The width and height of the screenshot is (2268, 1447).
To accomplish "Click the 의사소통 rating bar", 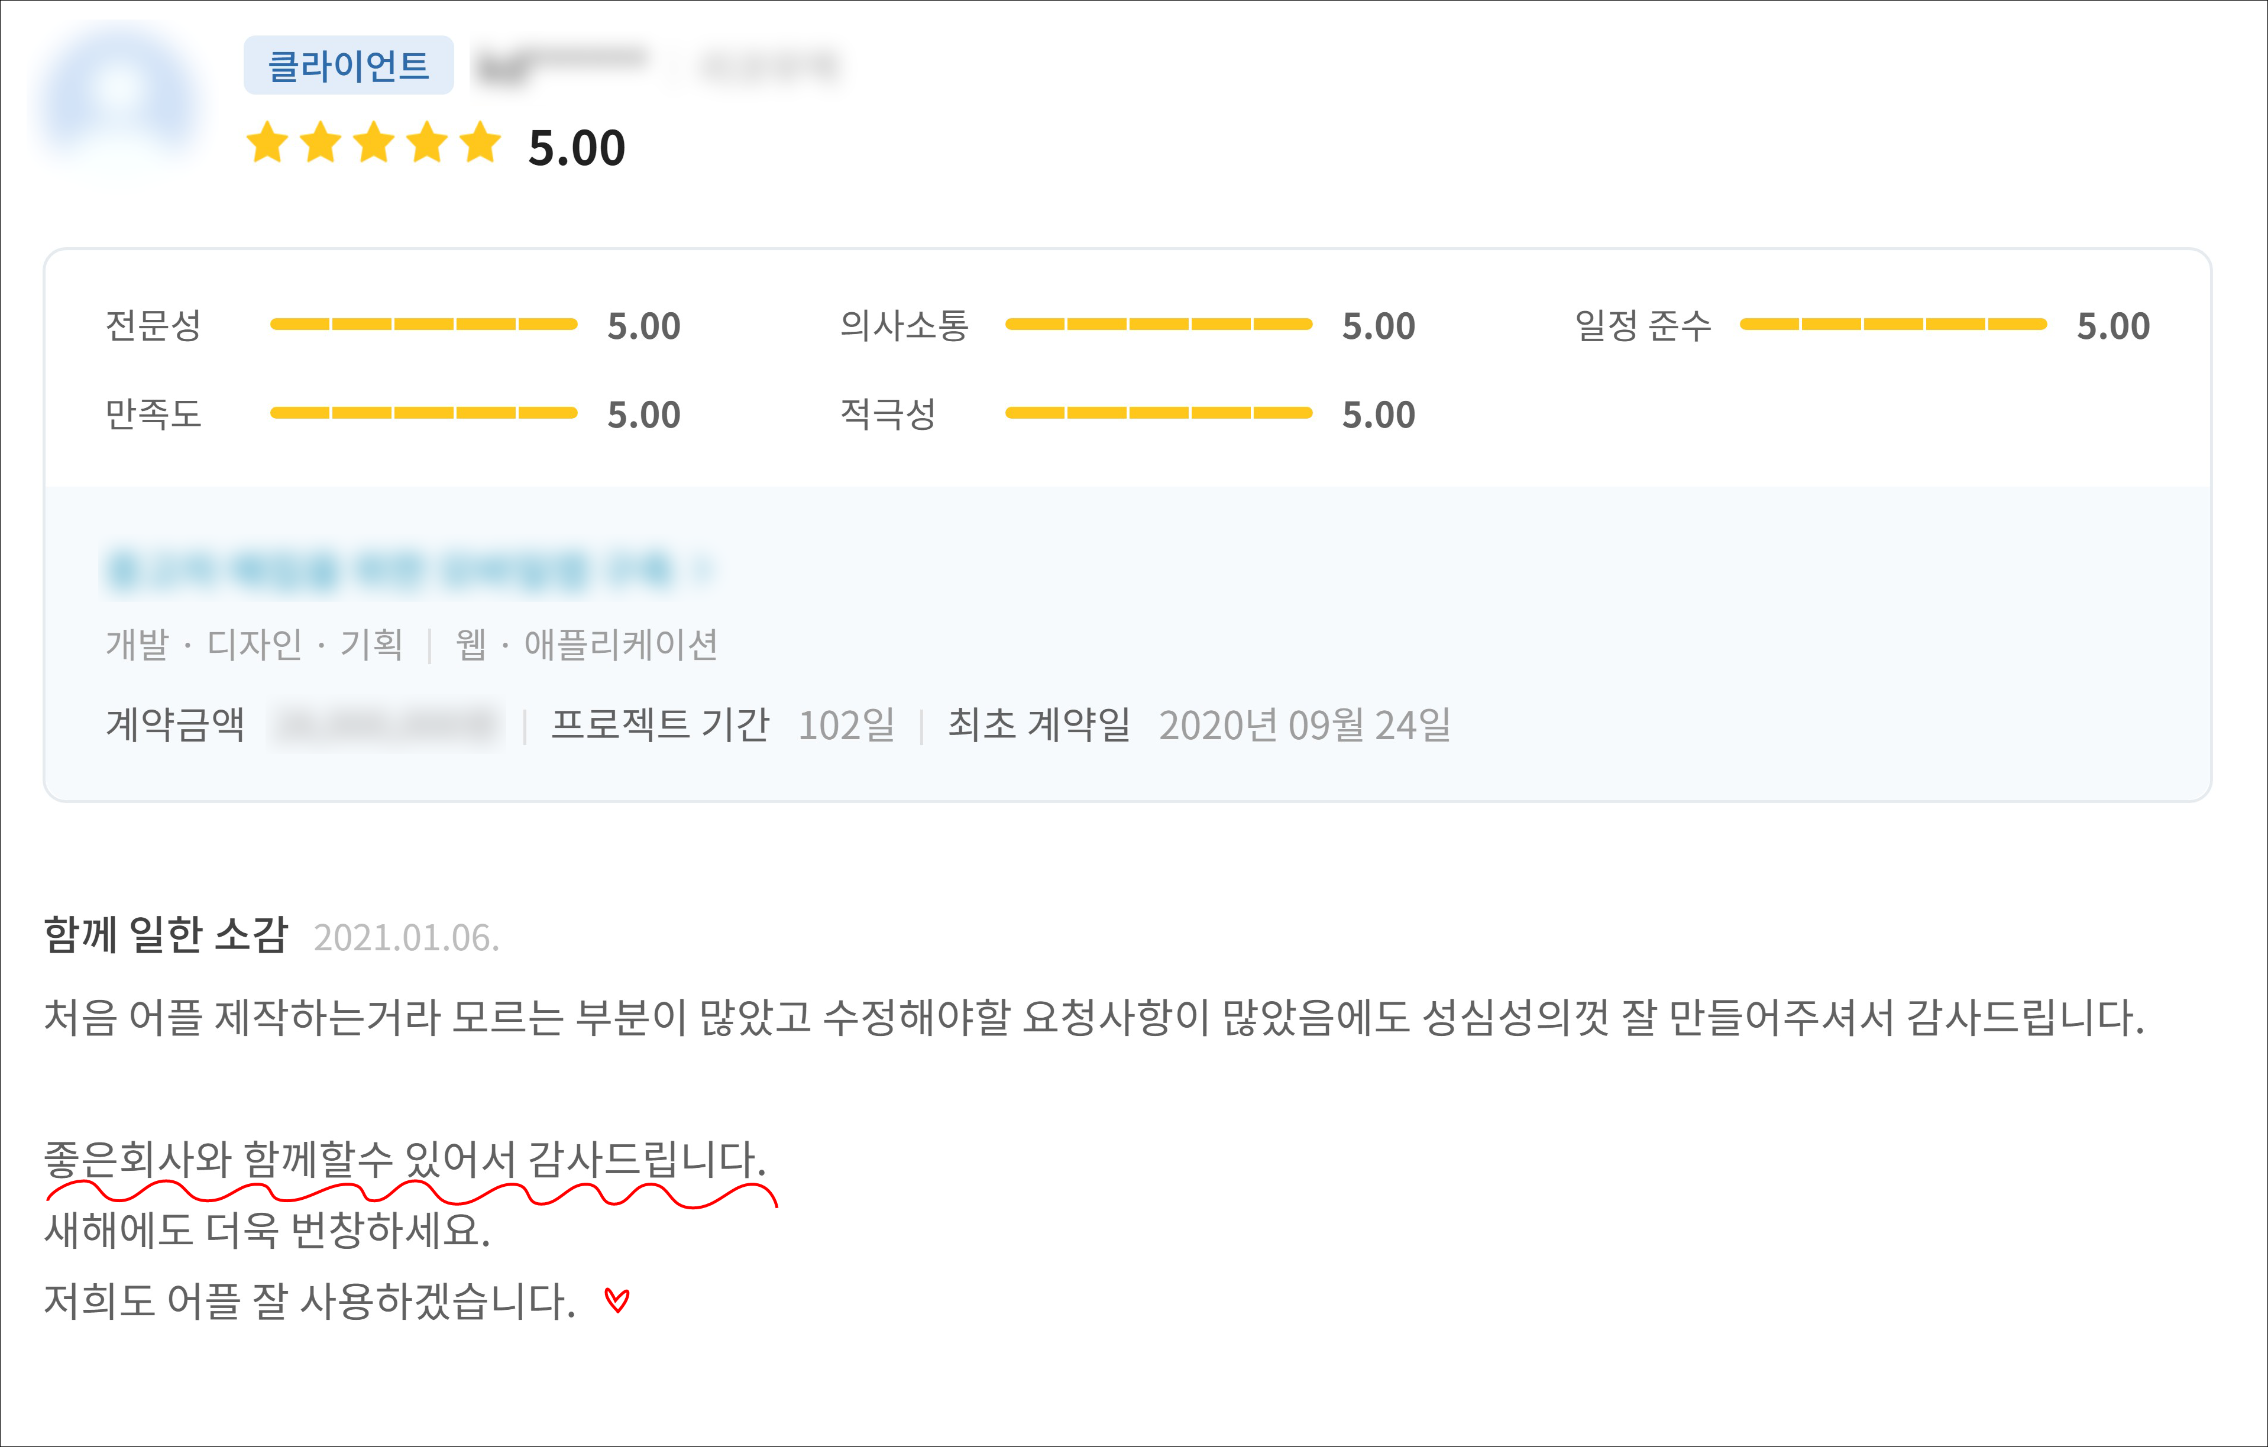I will tap(1159, 324).
